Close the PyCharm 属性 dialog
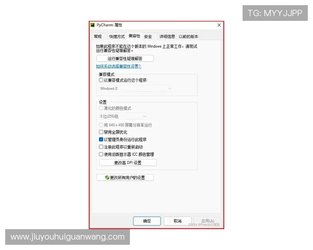The image size is (313, 250). pos(219,25)
